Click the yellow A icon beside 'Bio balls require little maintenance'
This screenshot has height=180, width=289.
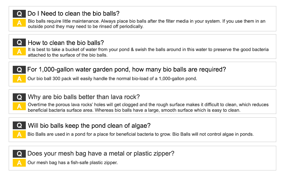tap(19, 23)
